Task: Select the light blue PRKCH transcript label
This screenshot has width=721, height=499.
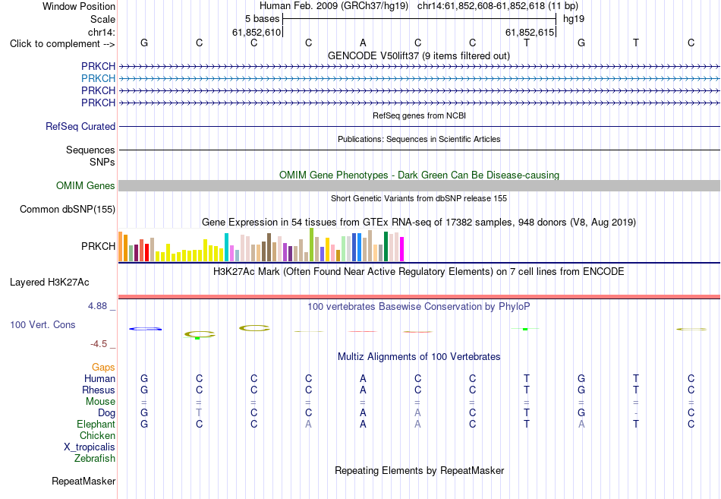Action: [98, 78]
